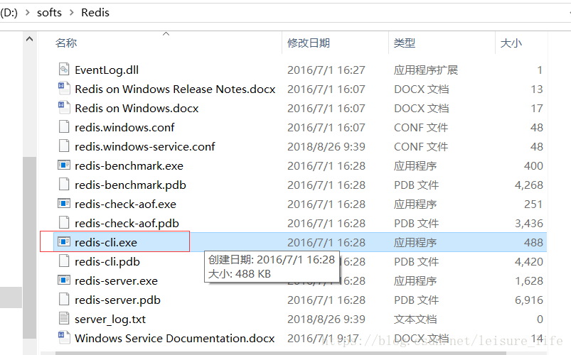Click the sort arrow above the name column
571x355 pixels.
166,33
